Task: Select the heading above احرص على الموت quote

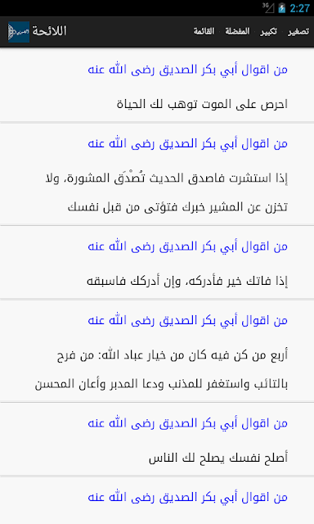Action: click(187, 70)
